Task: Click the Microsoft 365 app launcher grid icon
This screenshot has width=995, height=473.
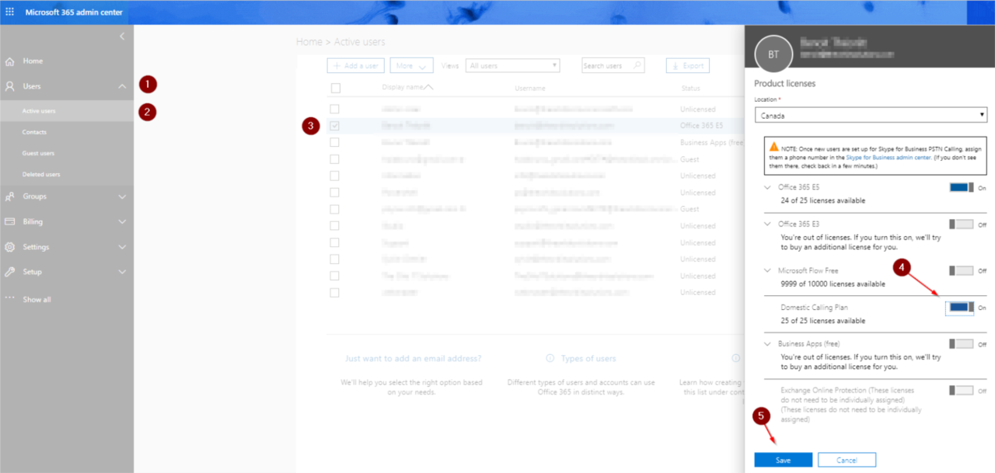Action: point(10,11)
